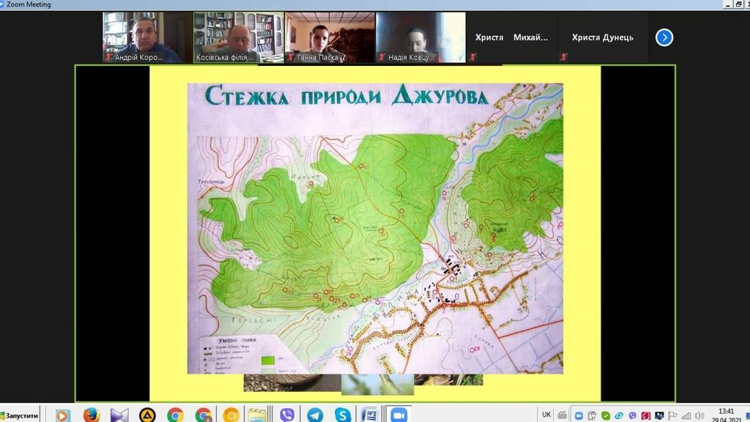Select the Косівська філія participant video
The image size is (750, 422).
237,37
